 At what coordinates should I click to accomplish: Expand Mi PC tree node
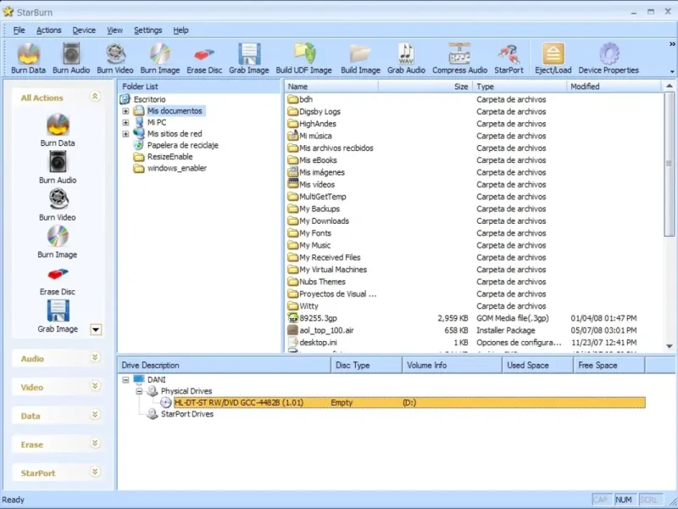[125, 122]
